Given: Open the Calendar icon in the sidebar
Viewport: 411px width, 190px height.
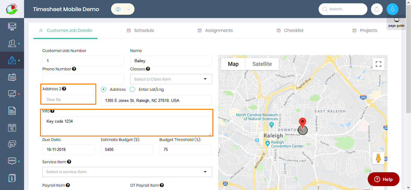Looking at the screenshot, I should coord(12,127).
